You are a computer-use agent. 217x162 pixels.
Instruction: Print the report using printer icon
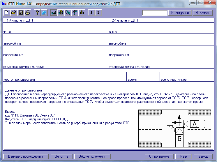[28, 13]
